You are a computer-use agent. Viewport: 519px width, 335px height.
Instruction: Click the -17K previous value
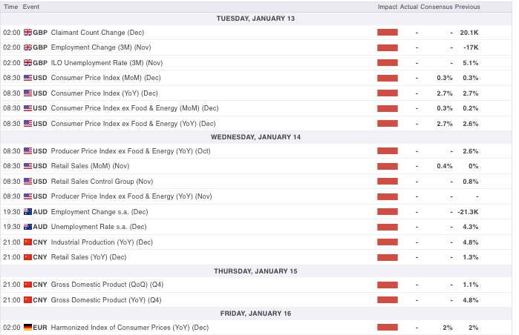471,47
